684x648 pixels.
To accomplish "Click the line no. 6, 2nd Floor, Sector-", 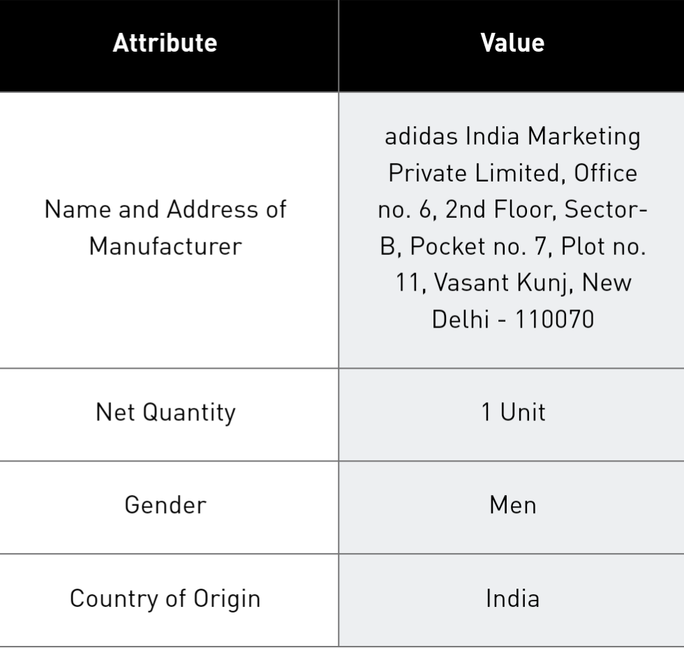I will tap(512, 209).
